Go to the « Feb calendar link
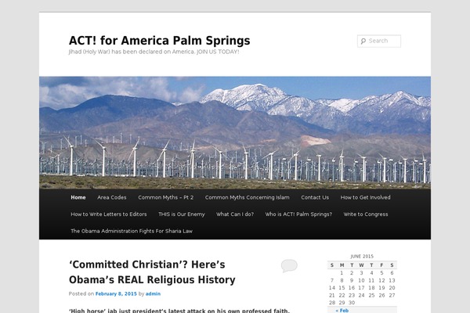The height and width of the screenshot is (313, 470). point(342,311)
